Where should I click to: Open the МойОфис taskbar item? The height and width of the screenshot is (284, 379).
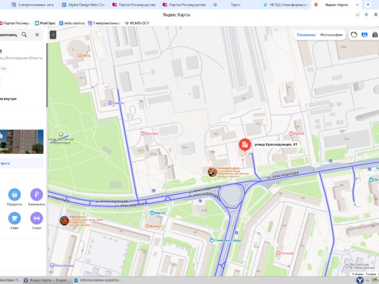click(x=11, y=280)
